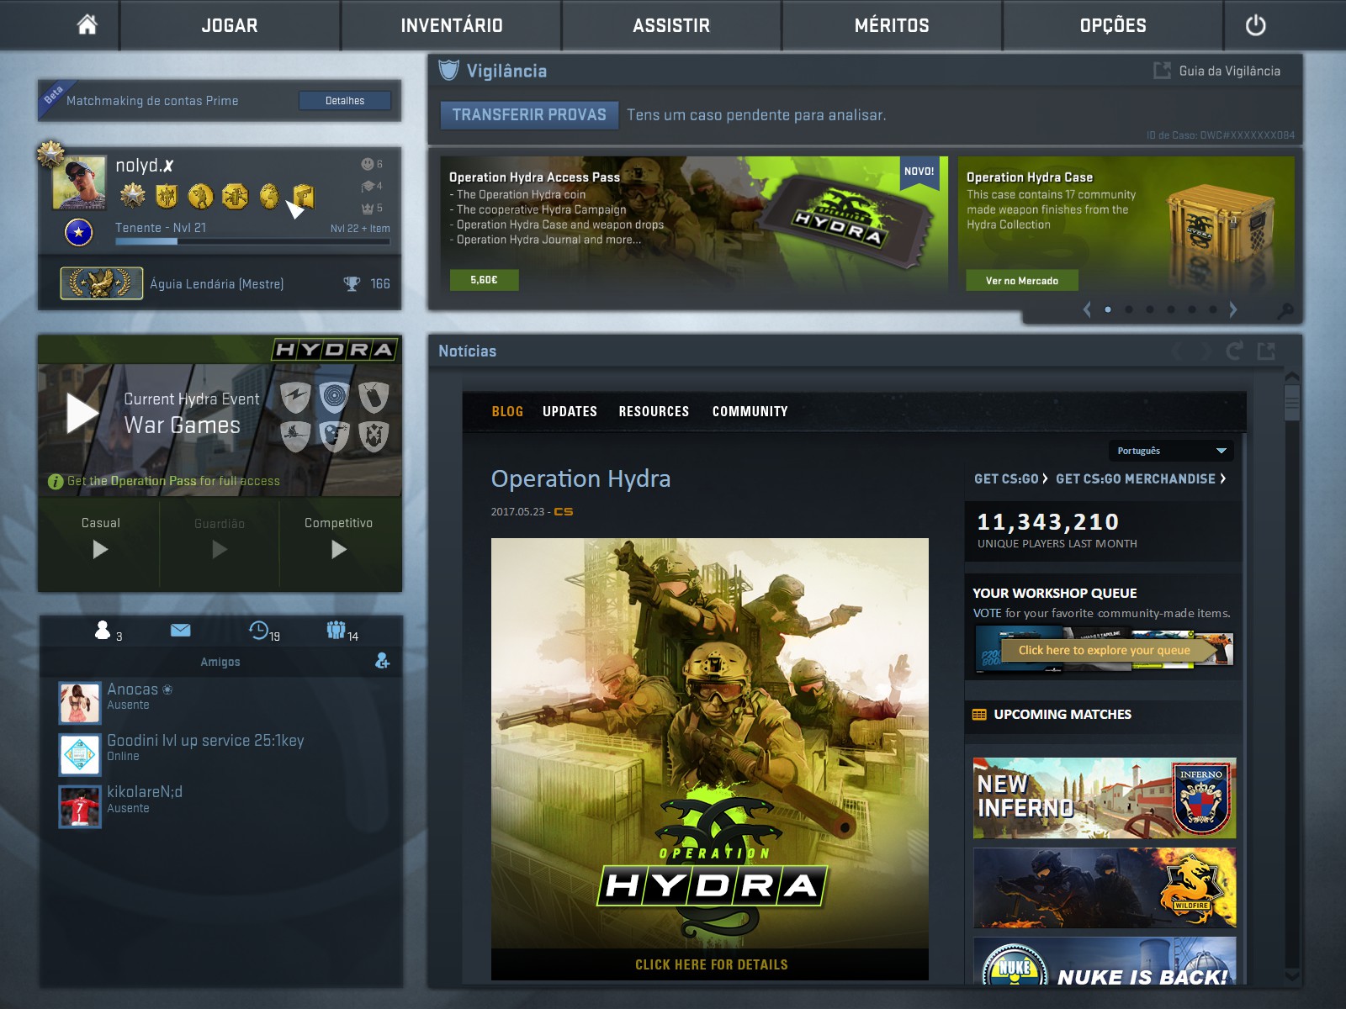1346x1009 pixels.
Task: Click the Vigilância shield icon
Action: point(449,71)
